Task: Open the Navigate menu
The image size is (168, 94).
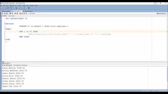Action: pyautogui.click(x=12, y=6)
